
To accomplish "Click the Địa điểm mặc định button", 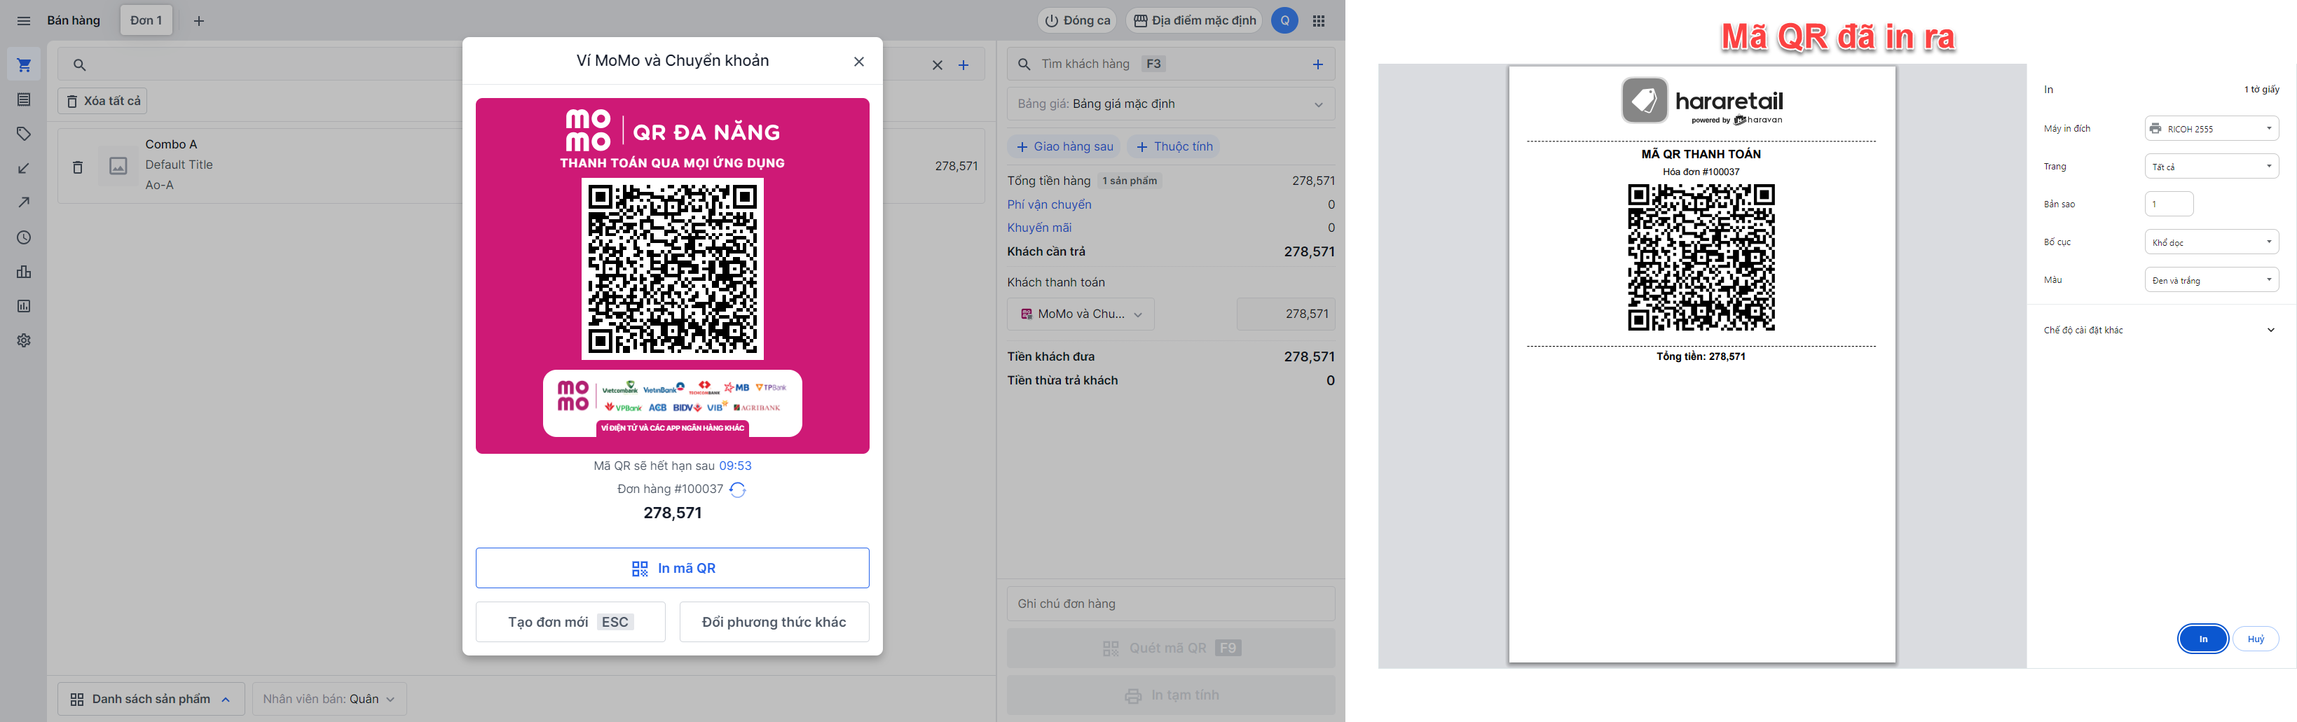I will coord(1194,20).
